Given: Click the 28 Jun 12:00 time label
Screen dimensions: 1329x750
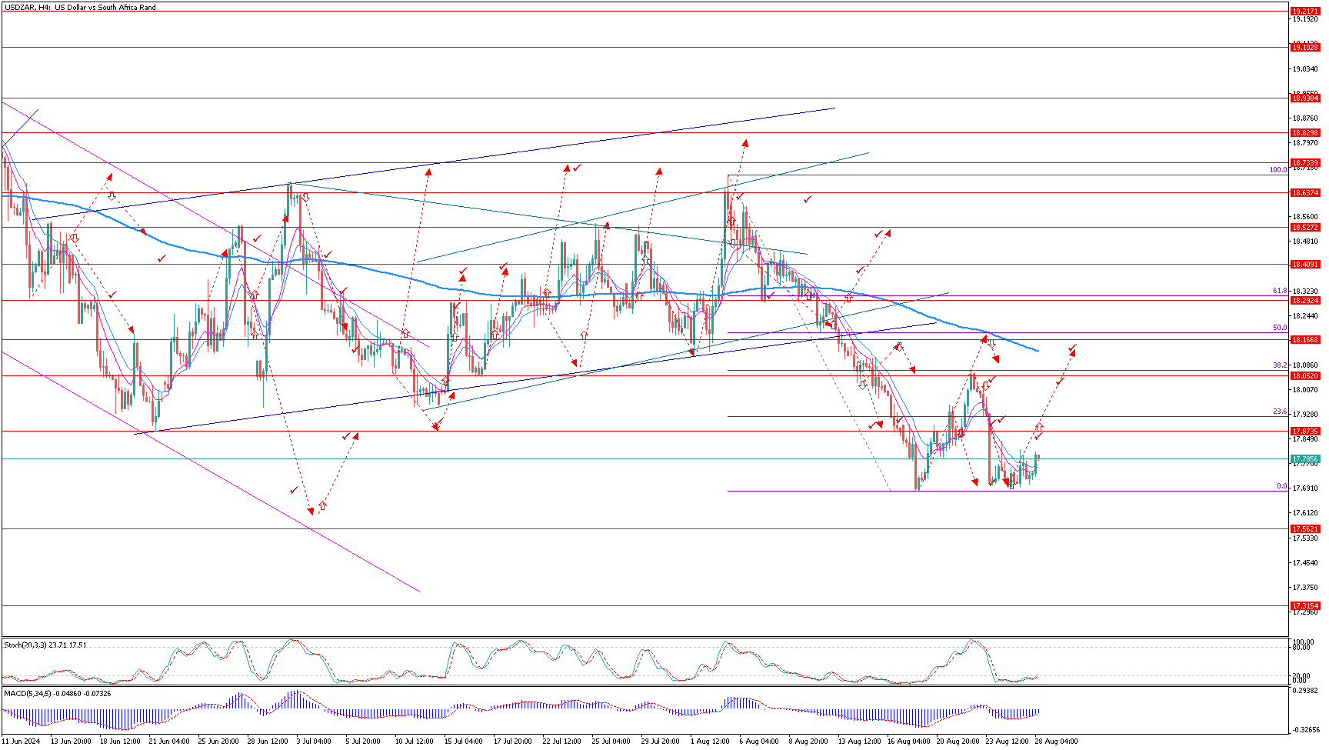Looking at the screenshot, I should tap(268, 742).
